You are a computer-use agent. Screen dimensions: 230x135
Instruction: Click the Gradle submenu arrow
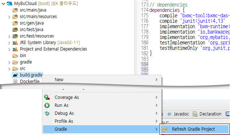pos(157,129)
